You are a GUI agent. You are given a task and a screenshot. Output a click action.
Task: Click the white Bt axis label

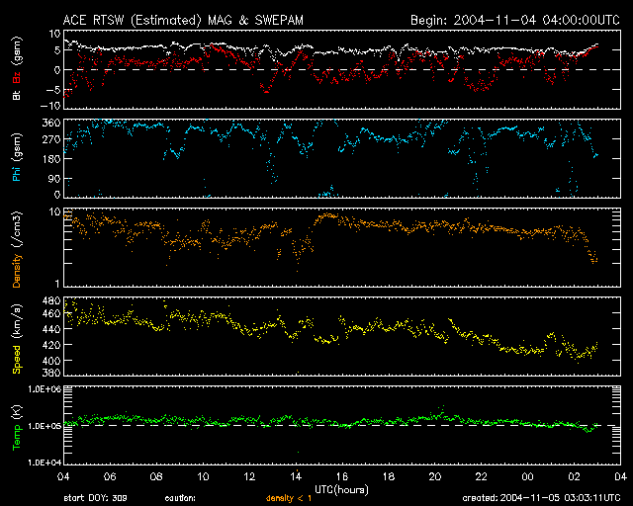pyautogui.click(x=17, y=96)
